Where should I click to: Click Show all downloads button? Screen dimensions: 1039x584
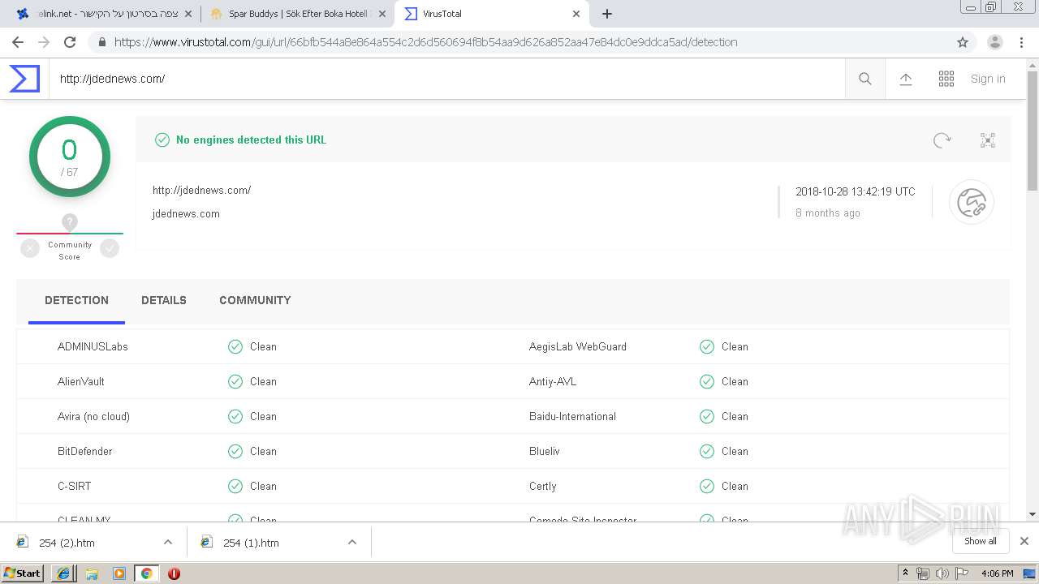coord(980,541)
